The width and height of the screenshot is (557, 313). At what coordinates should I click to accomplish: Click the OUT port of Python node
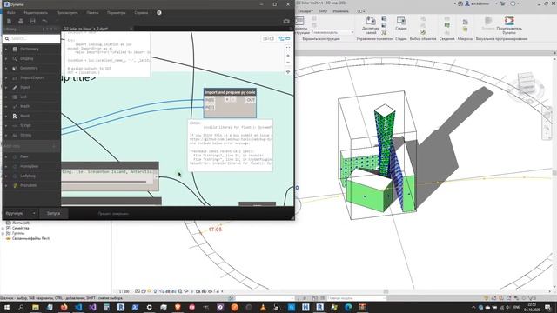click(251, 100)
